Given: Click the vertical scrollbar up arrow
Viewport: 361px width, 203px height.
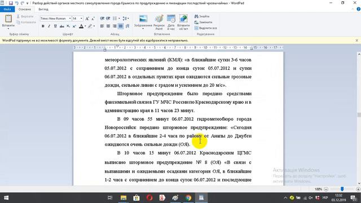Looking at the screenshot, I should click(359, 54).
